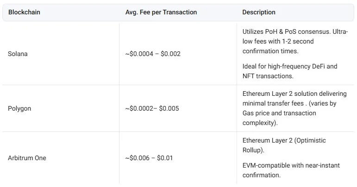The image size is (357, 187).
Task: Click the Blockchain column header
Action: [x=24, y=12]
